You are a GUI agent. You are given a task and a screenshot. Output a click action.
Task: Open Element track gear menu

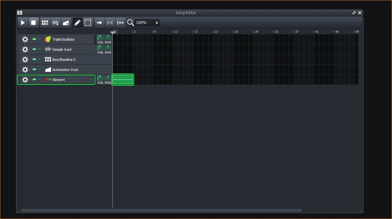(25, 80)
